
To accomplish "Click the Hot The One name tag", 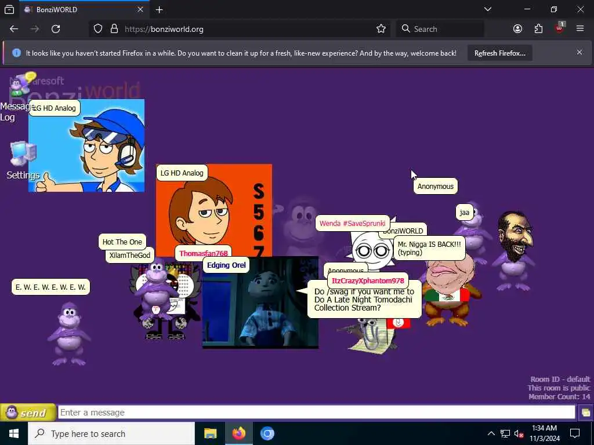I will click(122, 242).
